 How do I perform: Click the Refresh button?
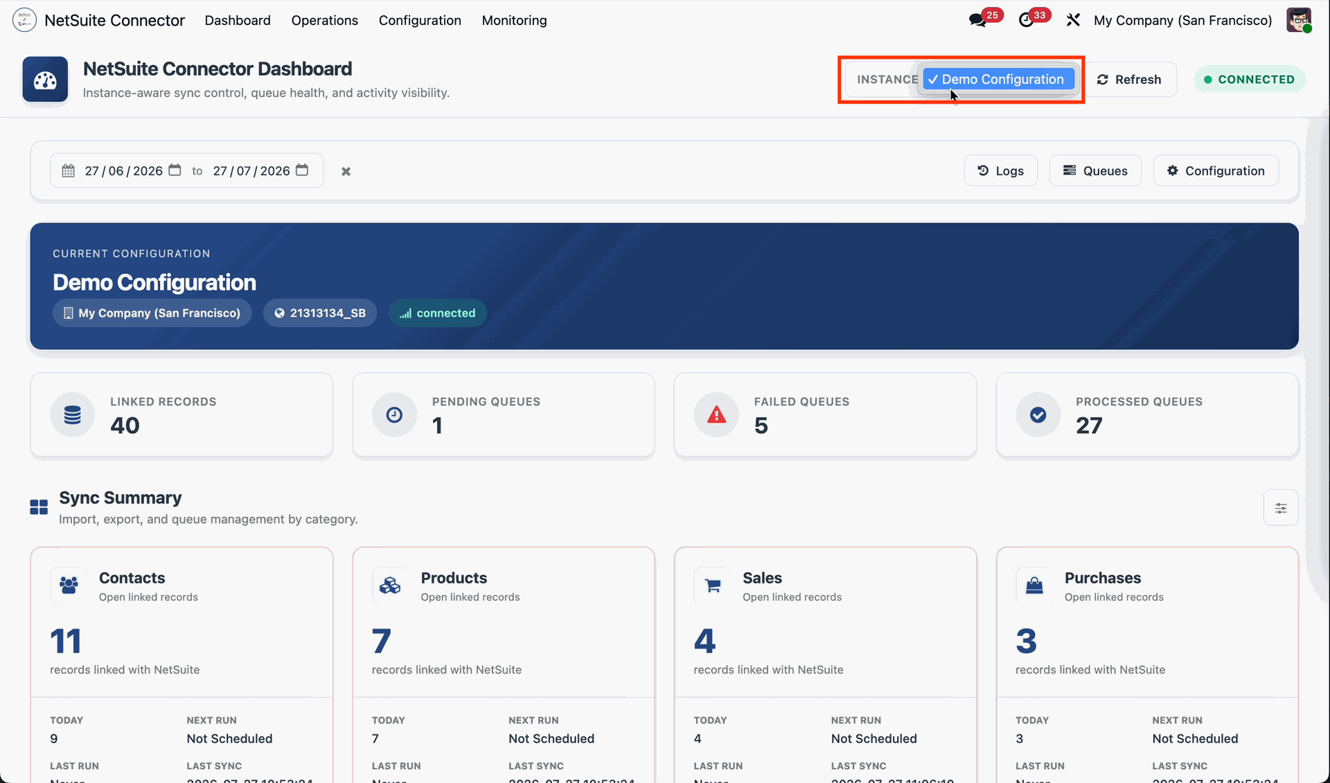click(x=1129, y=79)
